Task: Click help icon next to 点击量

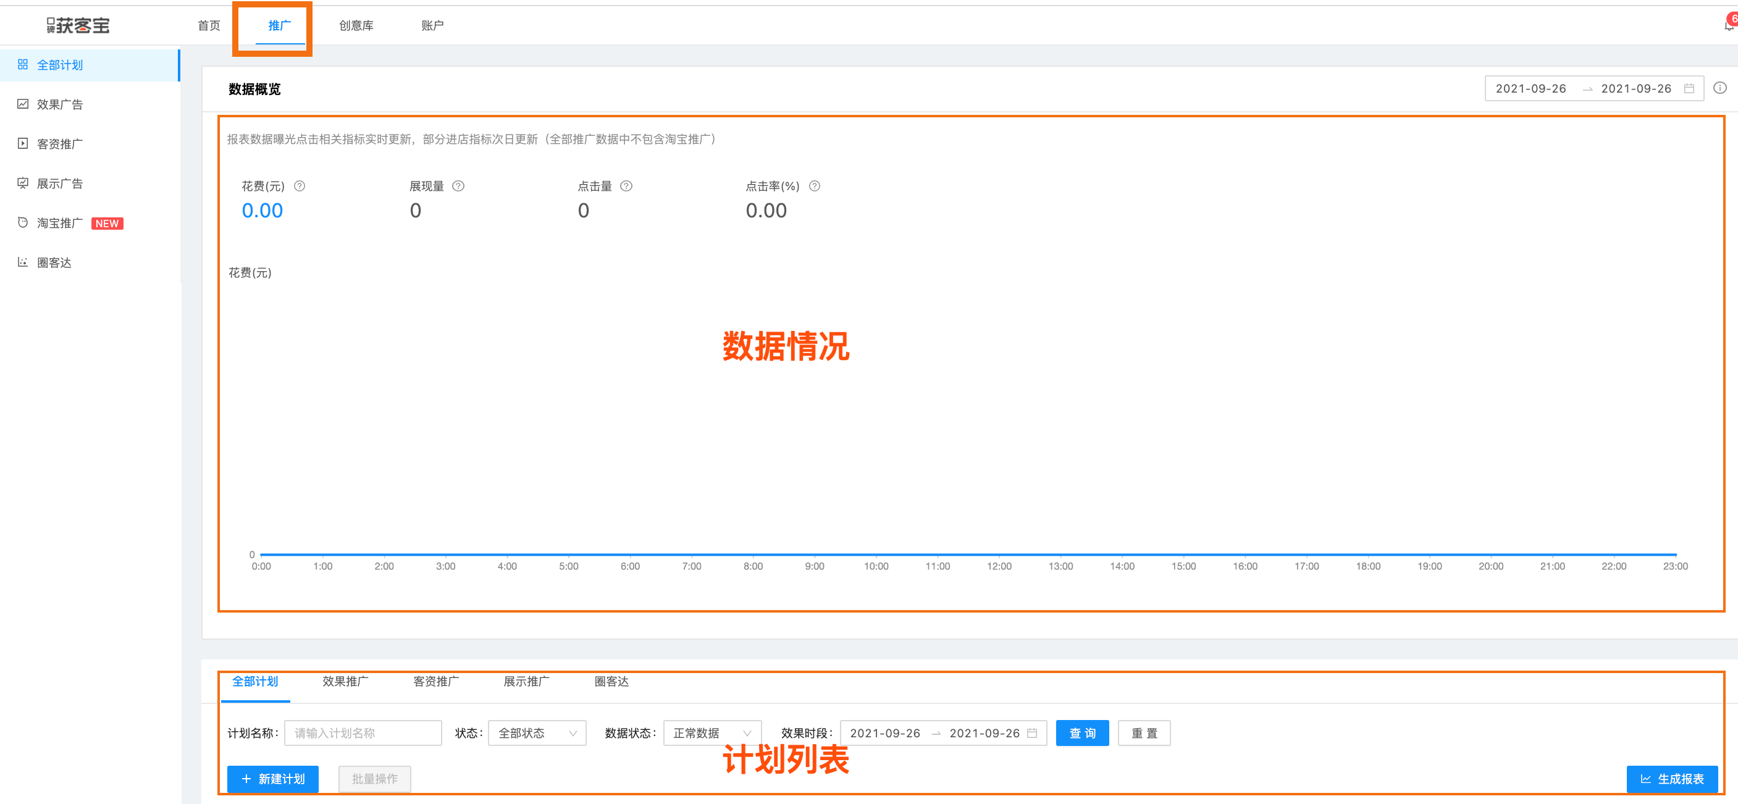Action: (x=626, y=186)
